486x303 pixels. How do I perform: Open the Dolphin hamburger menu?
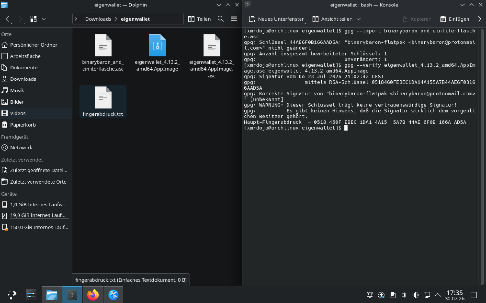pyautogui.click(x=234, y=19)
